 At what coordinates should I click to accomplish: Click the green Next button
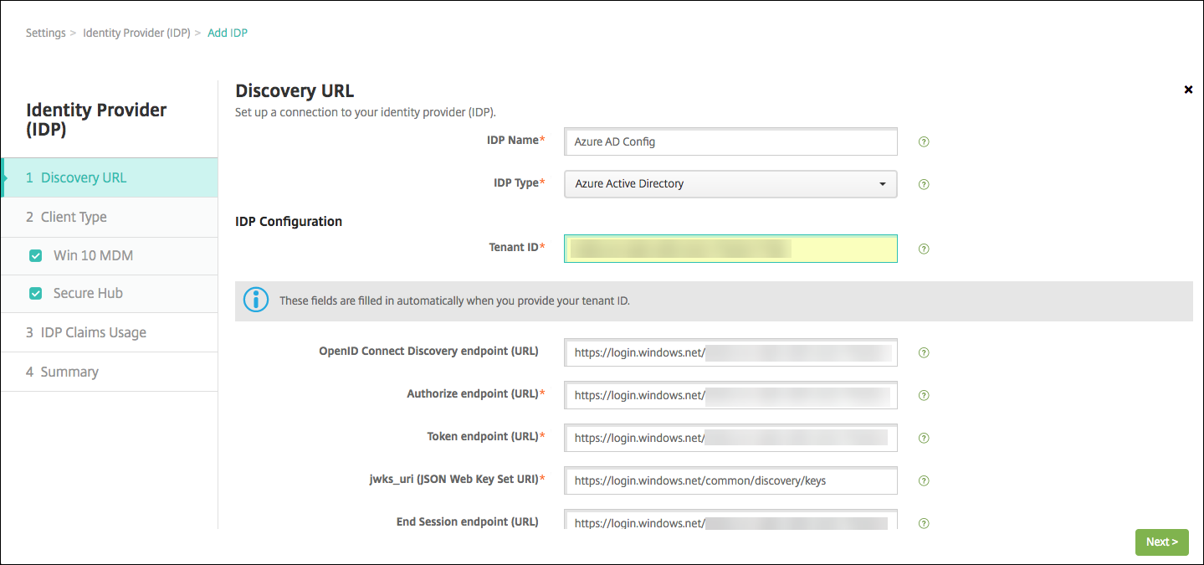pyautogui.click(x=1161, y=542)
